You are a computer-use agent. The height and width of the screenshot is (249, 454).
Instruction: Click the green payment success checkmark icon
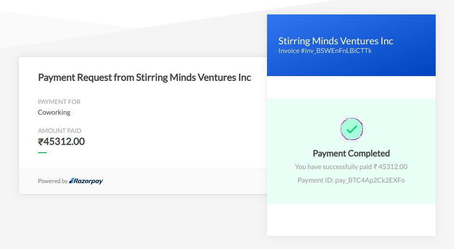coord(352,129)
